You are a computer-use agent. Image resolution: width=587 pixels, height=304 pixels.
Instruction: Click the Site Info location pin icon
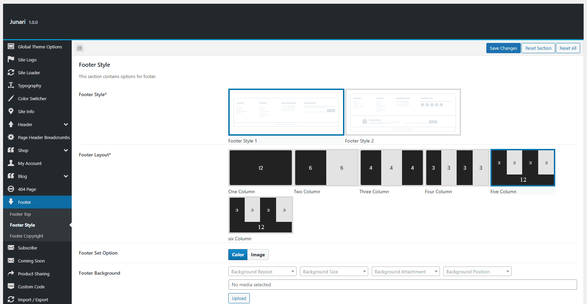tap(11, 111)
